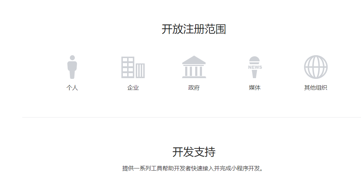Click the triangular roof of government icon
Viewport: 361px width, 181px height.
pos(194,60)
